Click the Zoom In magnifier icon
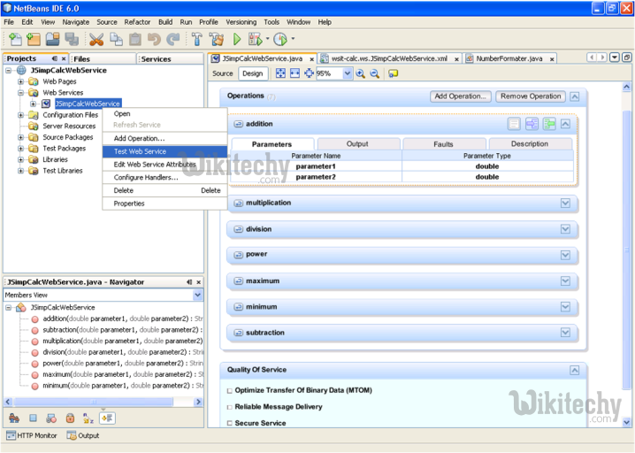The image size is (635, 453). click(360, 73)
